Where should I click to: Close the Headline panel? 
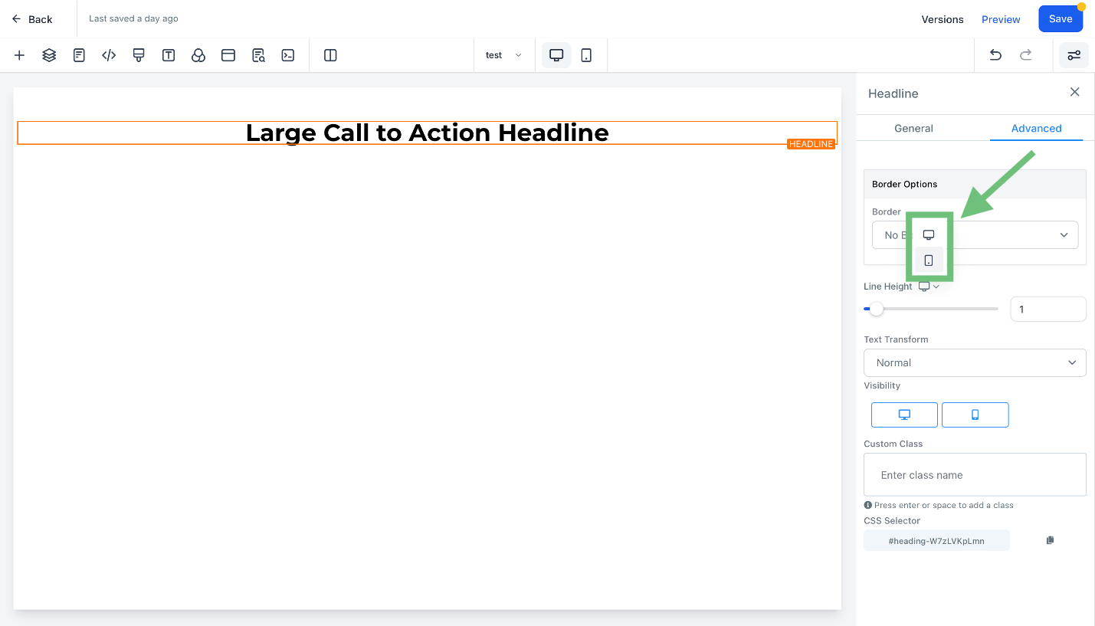[x=1075, y=92]
